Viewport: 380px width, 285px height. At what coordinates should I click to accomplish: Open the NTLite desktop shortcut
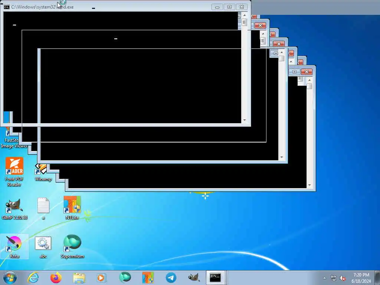click(72, 208)
